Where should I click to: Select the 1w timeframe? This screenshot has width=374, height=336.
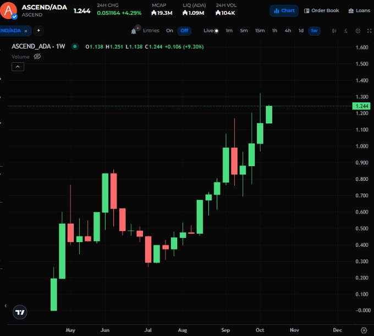[x=314, y=31]
